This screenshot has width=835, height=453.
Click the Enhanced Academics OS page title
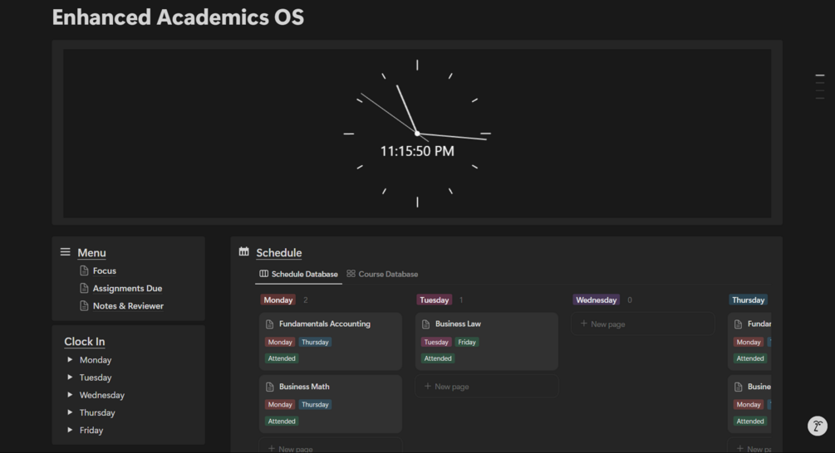tap(178, 17)
